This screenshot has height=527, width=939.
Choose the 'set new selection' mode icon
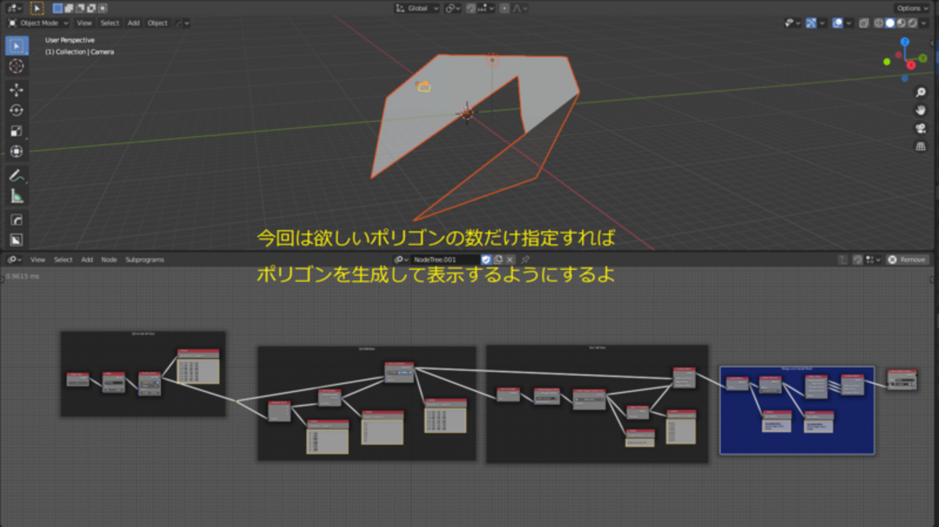click(58, 9)
